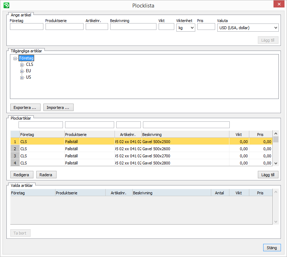Sort Plockartiklar by the Produktserie column header
Viewport: 287px width, 257px height.
90,135
